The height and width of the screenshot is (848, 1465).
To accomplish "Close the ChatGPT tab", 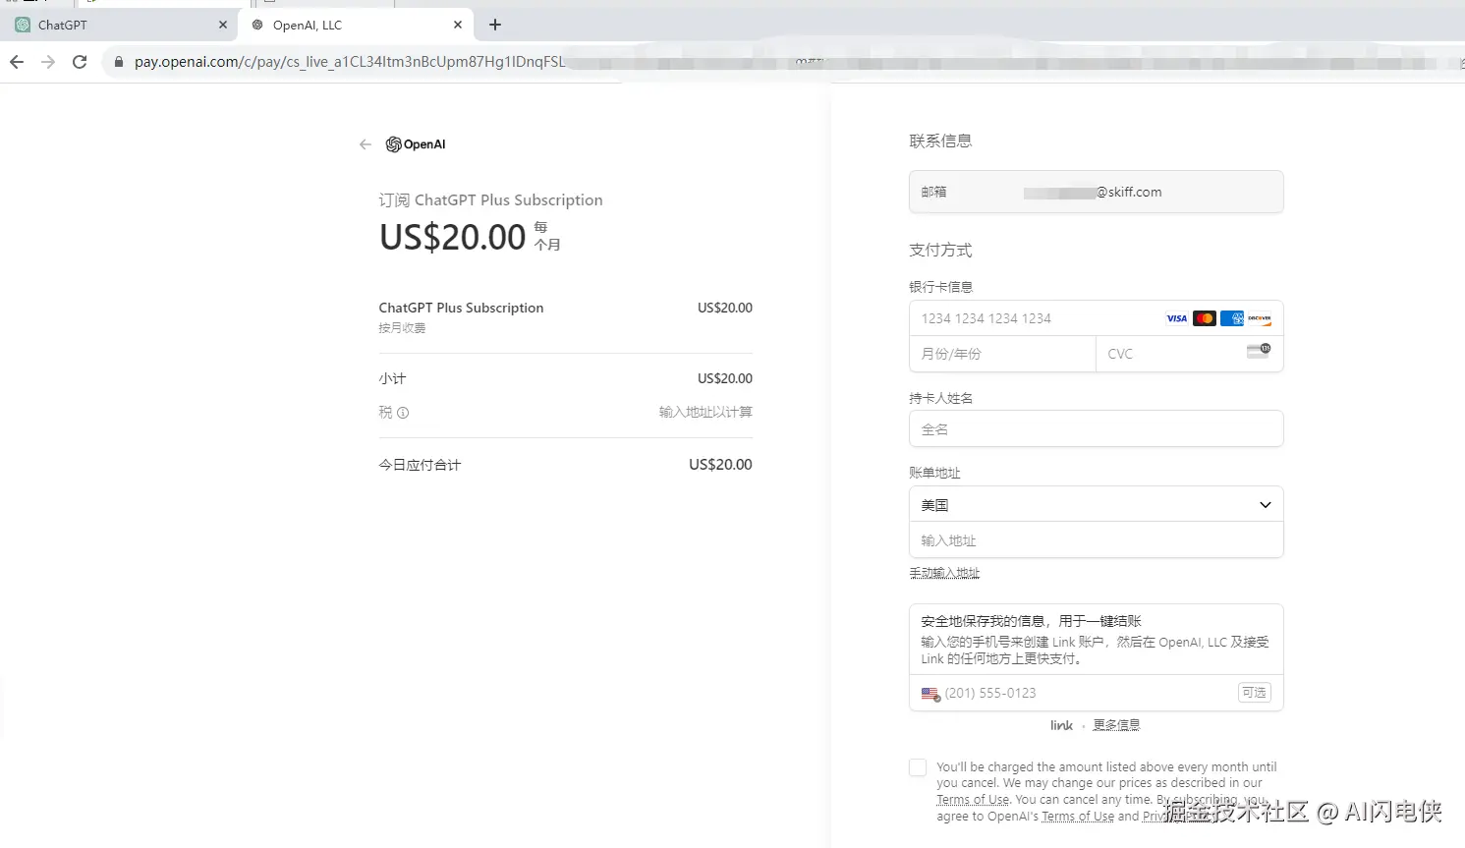I will pos(223,25).
